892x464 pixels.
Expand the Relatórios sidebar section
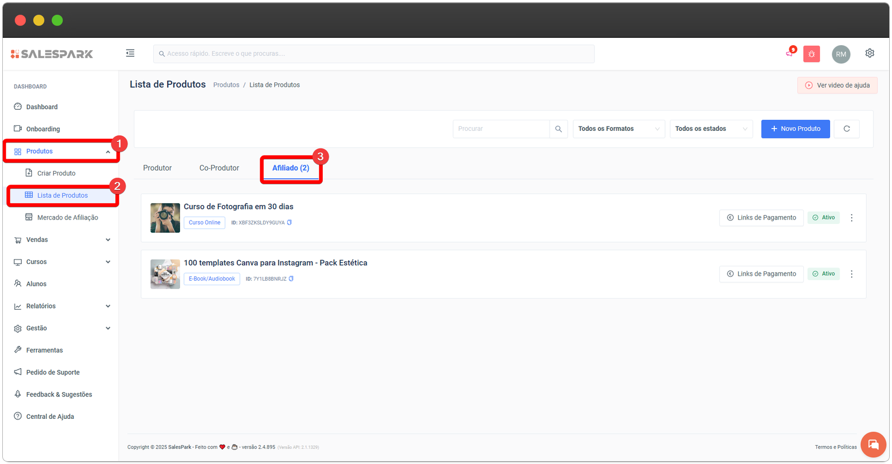tap(62, 306)
